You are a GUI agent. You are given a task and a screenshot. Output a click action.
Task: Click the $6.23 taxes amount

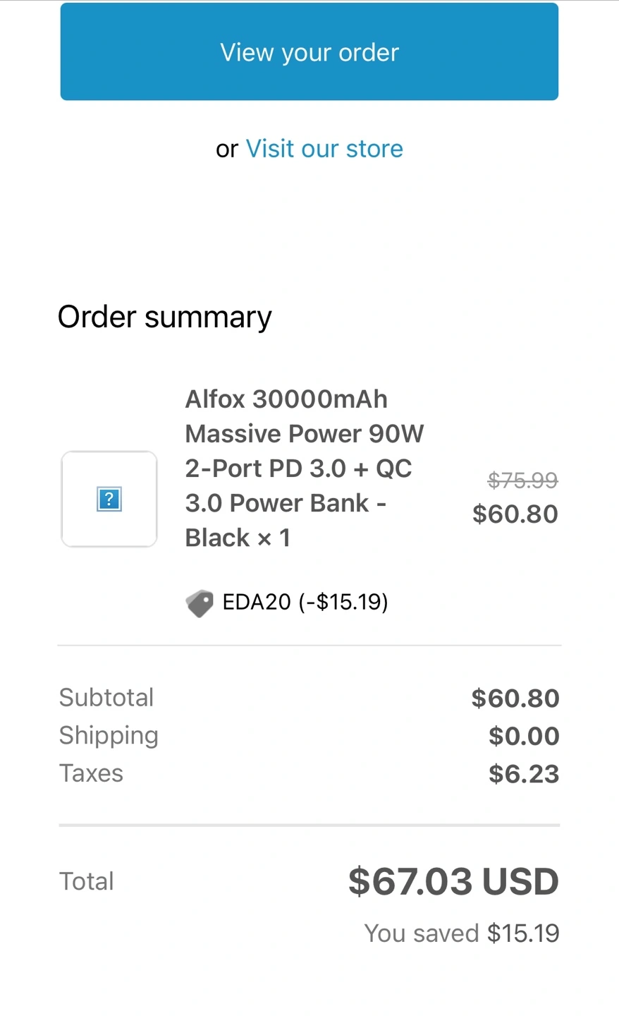(524, 774)
